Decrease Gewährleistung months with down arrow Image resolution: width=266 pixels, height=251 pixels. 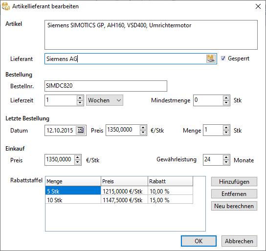pyautogui.click(x=226, y=162)
